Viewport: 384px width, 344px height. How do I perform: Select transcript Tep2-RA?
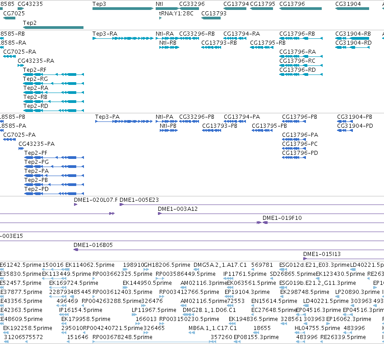[x=53, y=93]
